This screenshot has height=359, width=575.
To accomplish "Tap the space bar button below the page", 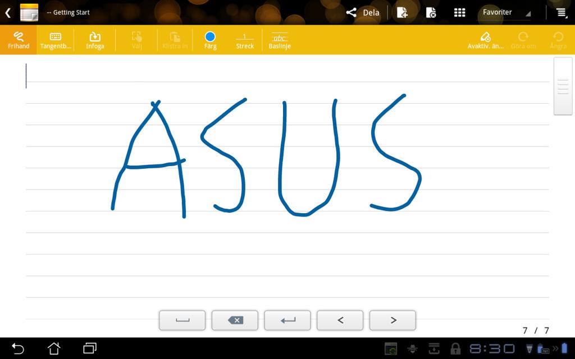I will (x=182, y=320).
